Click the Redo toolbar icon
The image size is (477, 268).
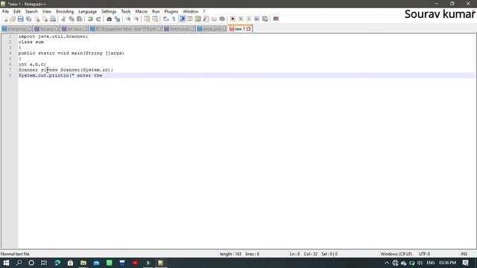pos(98,19)
